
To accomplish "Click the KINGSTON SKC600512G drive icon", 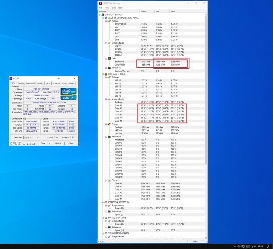I will pos(106,202).
